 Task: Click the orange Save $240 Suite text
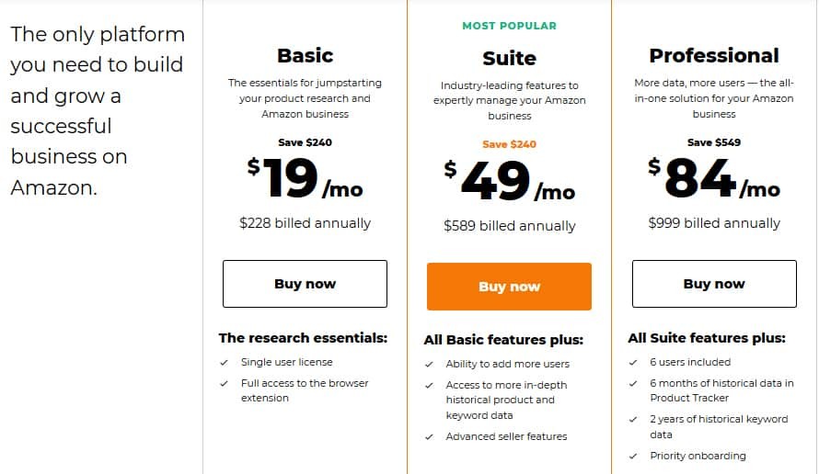(x=509, y=144)
